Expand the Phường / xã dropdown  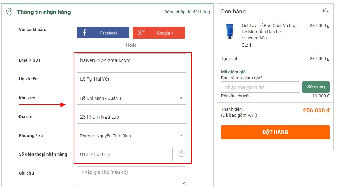[131, 136]
